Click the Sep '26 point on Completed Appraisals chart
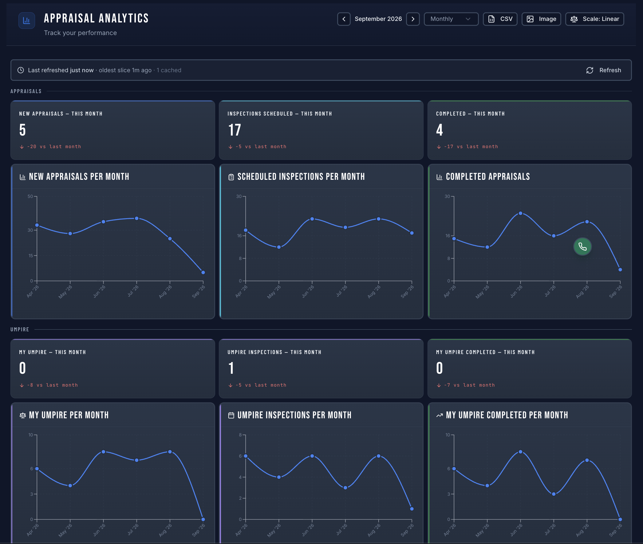The width and height of the screenshot is (643, 544). pyautogui.click(x=620, y=270)
